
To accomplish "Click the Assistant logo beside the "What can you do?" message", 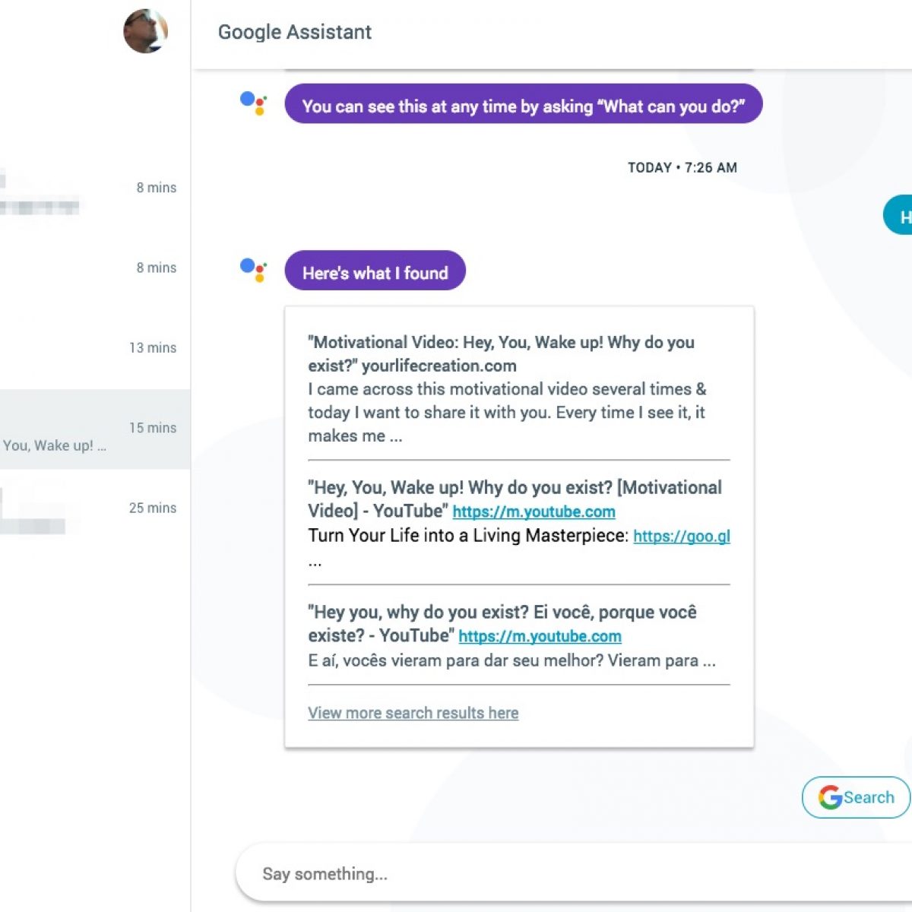I will point(253,103).
